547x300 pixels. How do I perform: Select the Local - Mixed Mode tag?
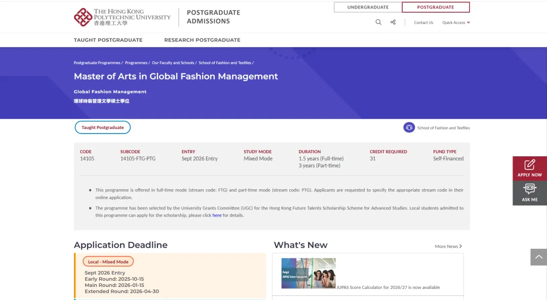(x=108, y=262)
